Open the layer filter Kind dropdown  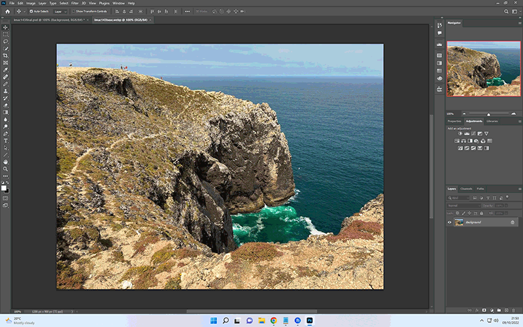(459, 198)
